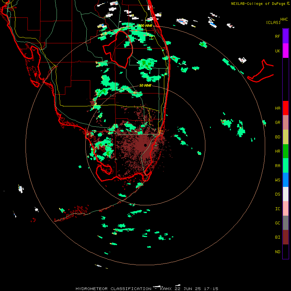Click the BI legend label
Viewport: 291px width, 291px height.
[x=277, y=237]
